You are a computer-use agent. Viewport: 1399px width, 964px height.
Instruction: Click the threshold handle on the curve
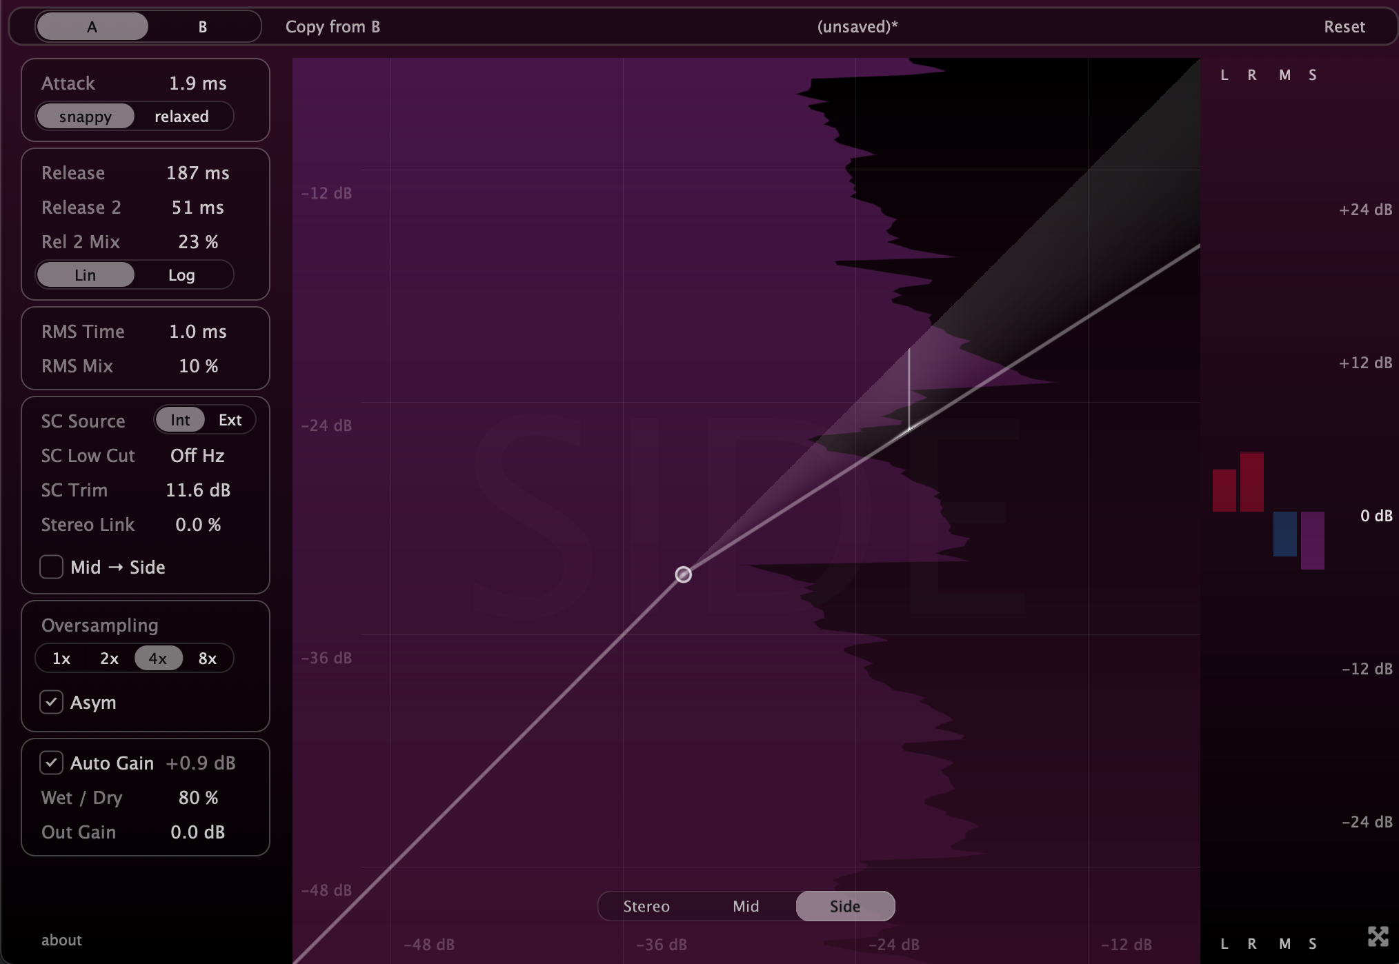[x=683, y=574]
